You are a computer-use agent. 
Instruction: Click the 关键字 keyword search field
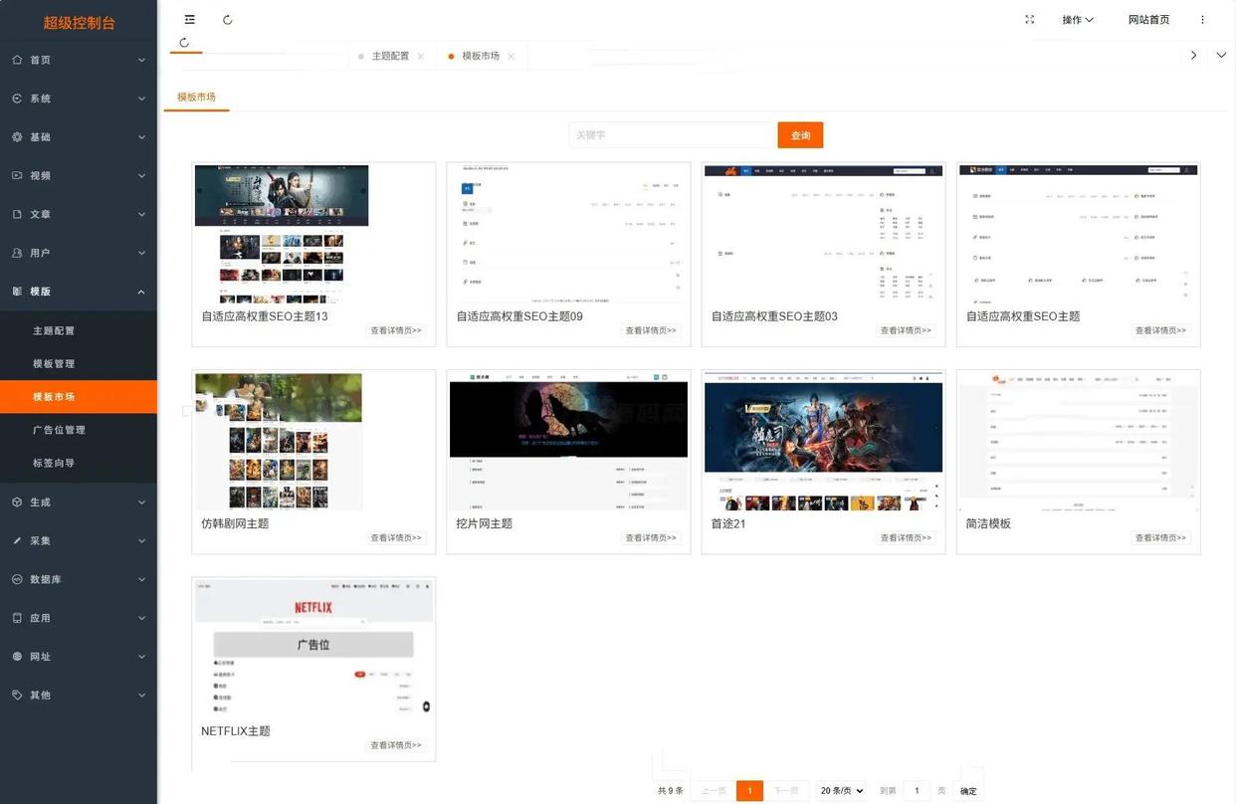click(x=672, y=135)
